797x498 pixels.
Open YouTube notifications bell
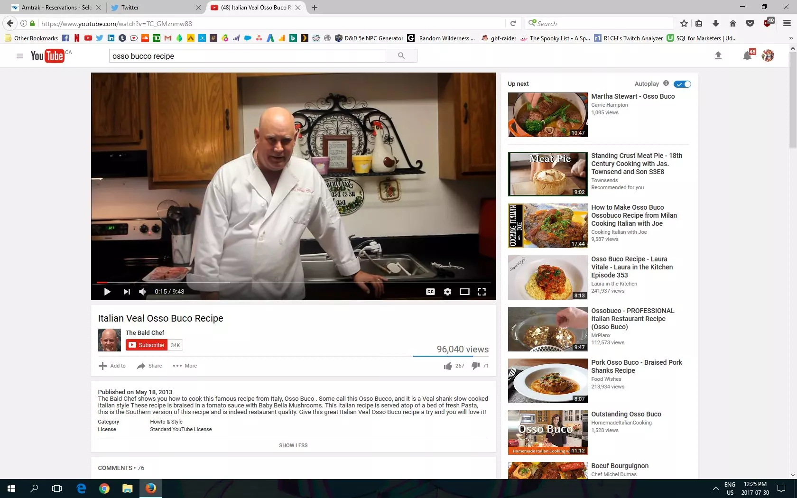tap(747, 56)
